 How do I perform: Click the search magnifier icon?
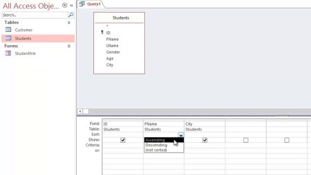[x=71, y=15]
